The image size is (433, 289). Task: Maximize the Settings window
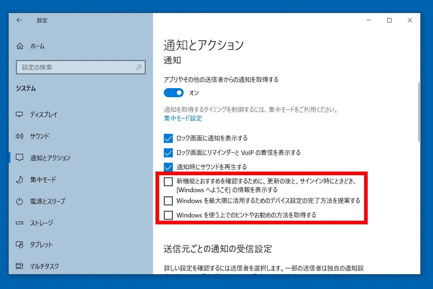[x=389, y=21]
